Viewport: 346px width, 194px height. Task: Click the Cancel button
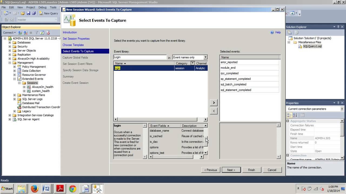click(272, 170)
